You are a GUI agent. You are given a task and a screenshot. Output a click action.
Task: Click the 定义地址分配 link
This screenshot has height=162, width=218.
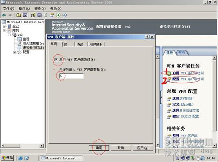pos(182,104)
